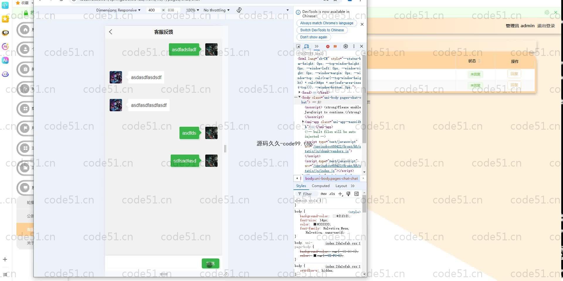Viewport: 563px width, 281px height.
Task: Select body.uni-body.pages-chat-chat breadcrumb
Action: 331,178
